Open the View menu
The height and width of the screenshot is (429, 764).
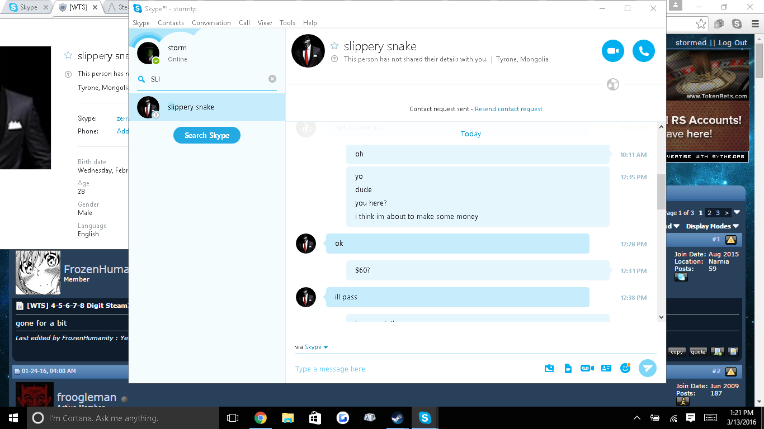[265, 23]
